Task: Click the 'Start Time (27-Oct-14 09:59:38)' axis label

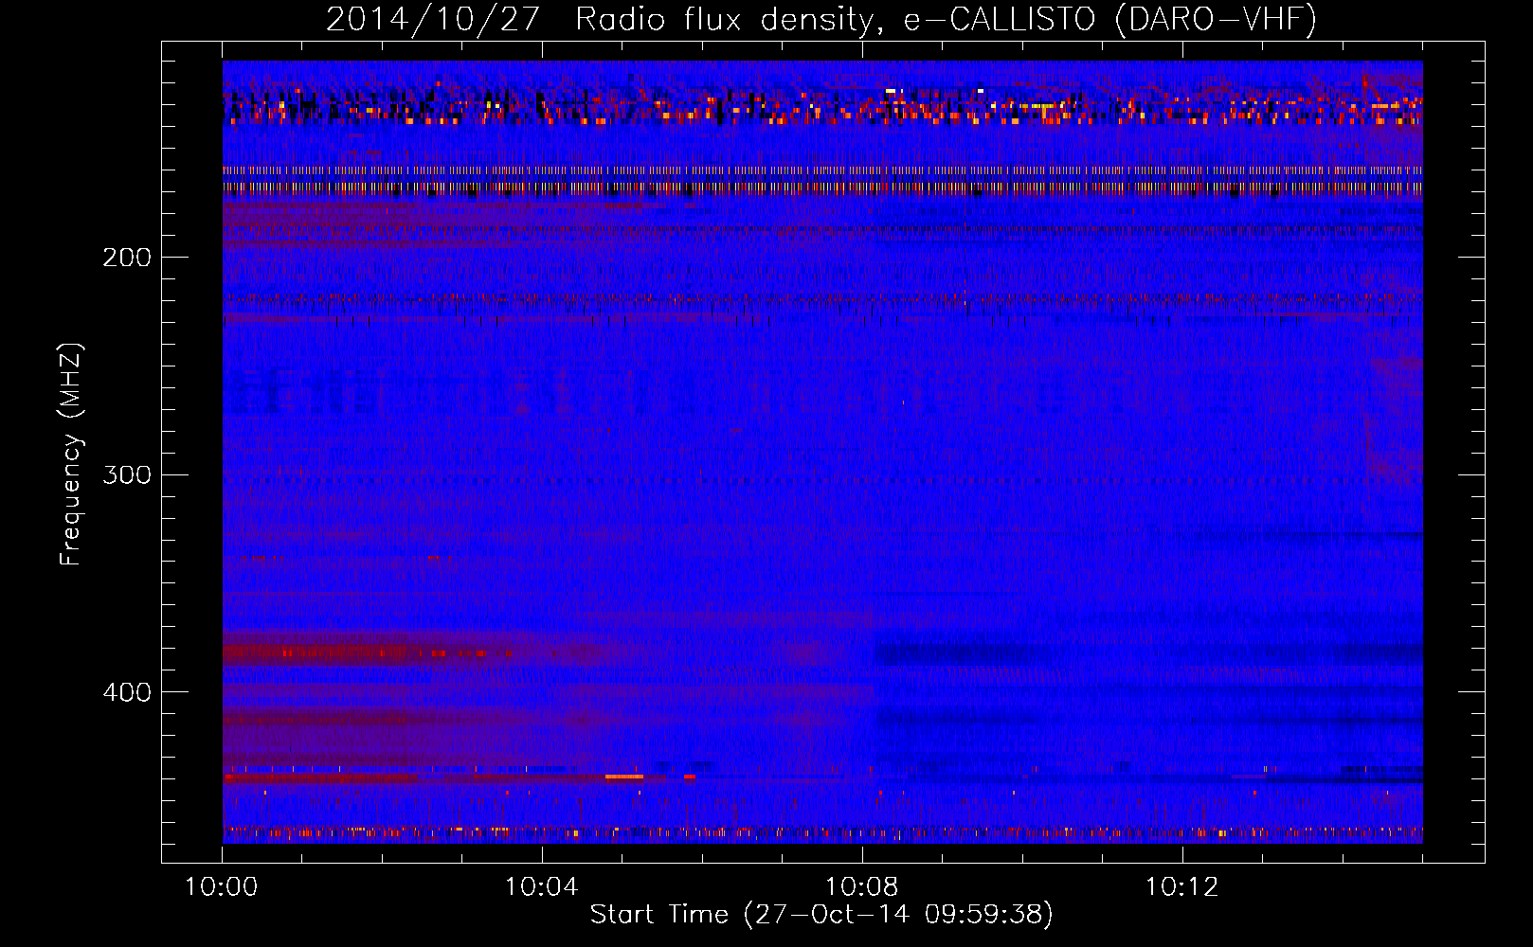Action: coord(821,915)
